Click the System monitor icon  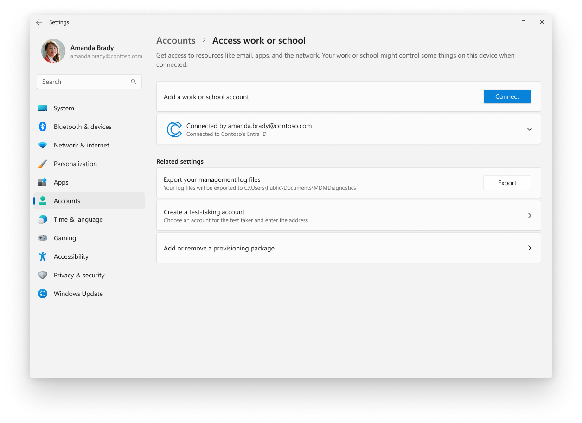click(43, 108)
